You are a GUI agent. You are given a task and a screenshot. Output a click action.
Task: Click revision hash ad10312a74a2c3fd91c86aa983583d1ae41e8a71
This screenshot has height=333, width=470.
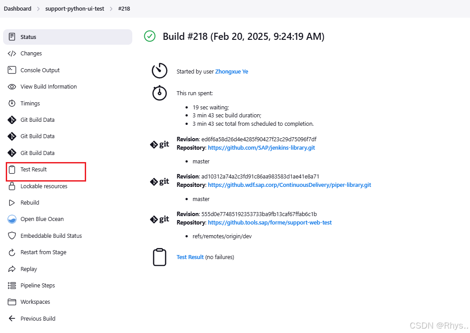(x=260, y=177)
